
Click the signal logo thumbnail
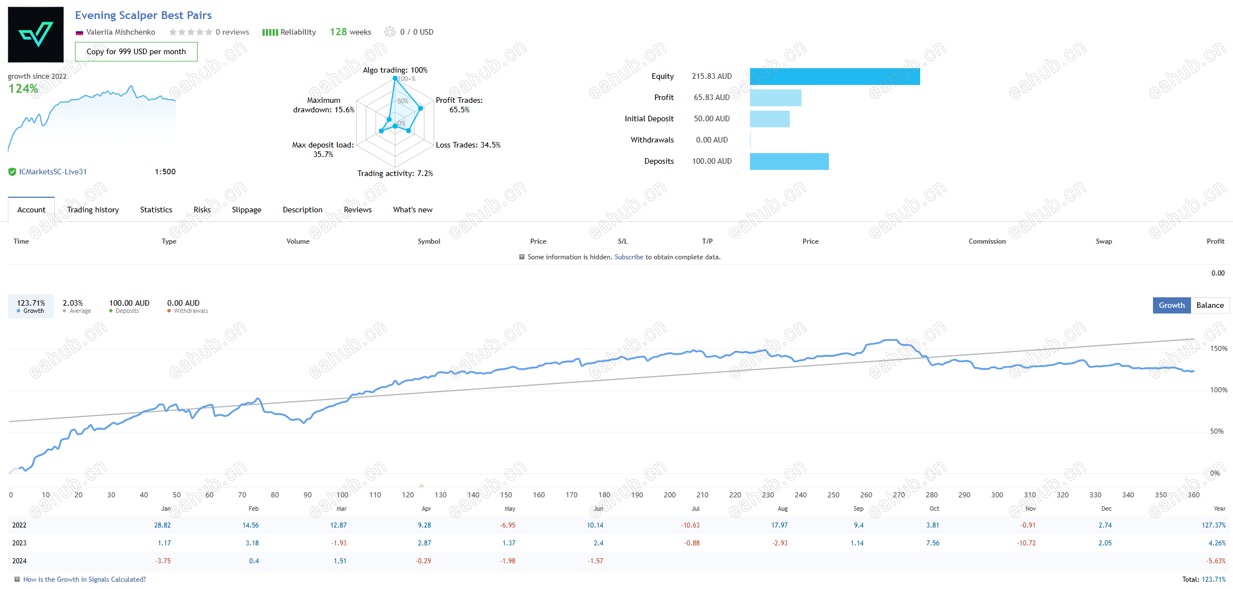(36, 35)
